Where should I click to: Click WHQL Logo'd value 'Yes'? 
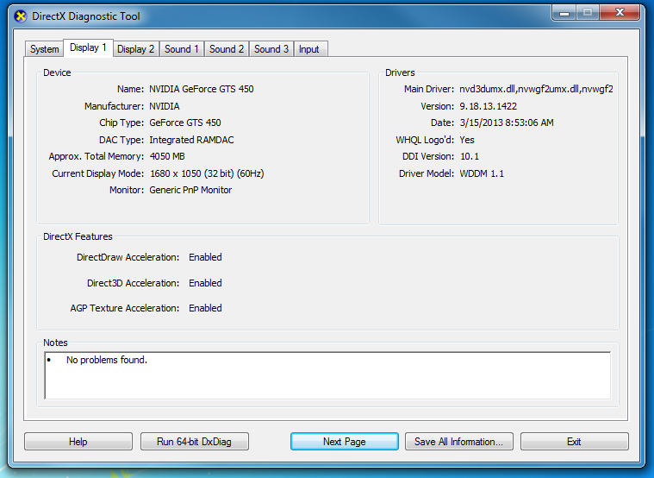point(467,140)
